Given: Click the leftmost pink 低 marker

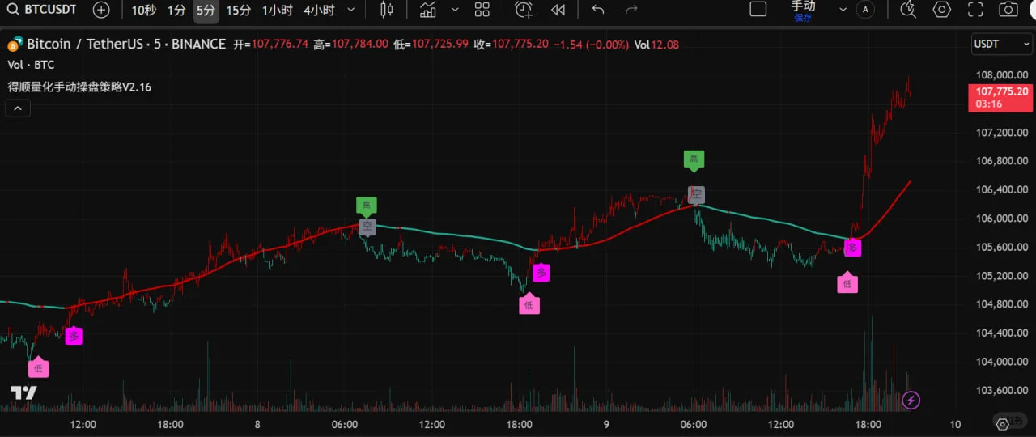Looking at the screenshot, I should (x=39, y=368).
